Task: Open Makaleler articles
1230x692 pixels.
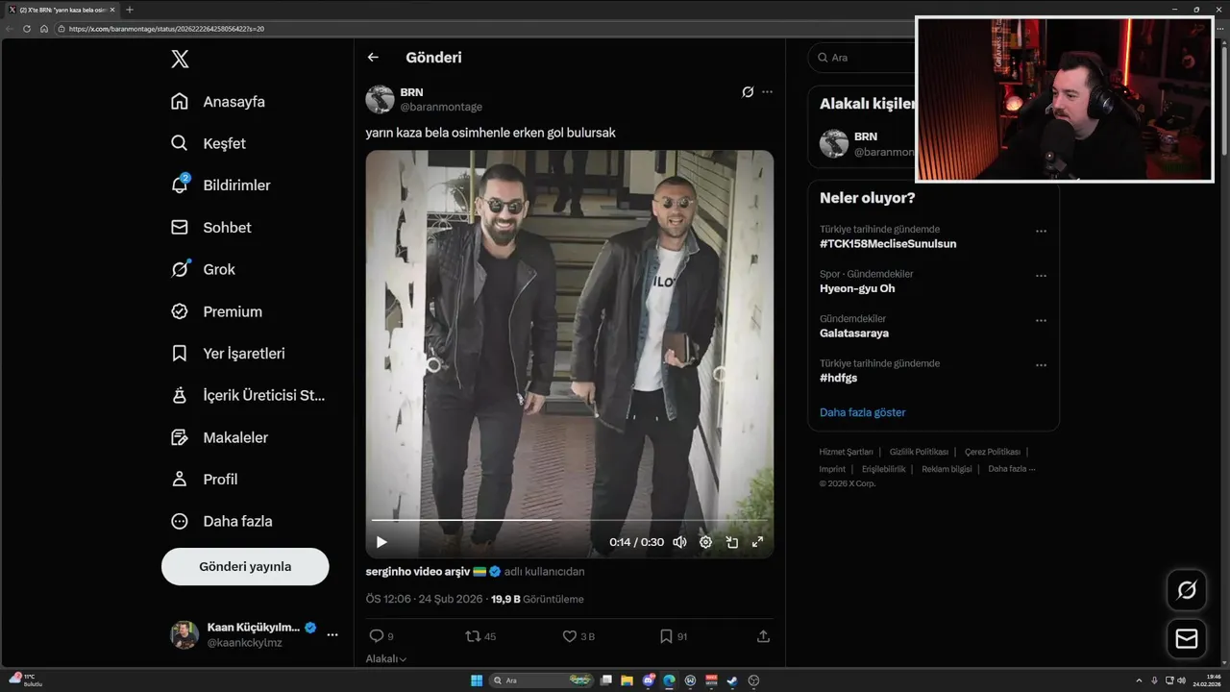Action: tap(219, 437)
